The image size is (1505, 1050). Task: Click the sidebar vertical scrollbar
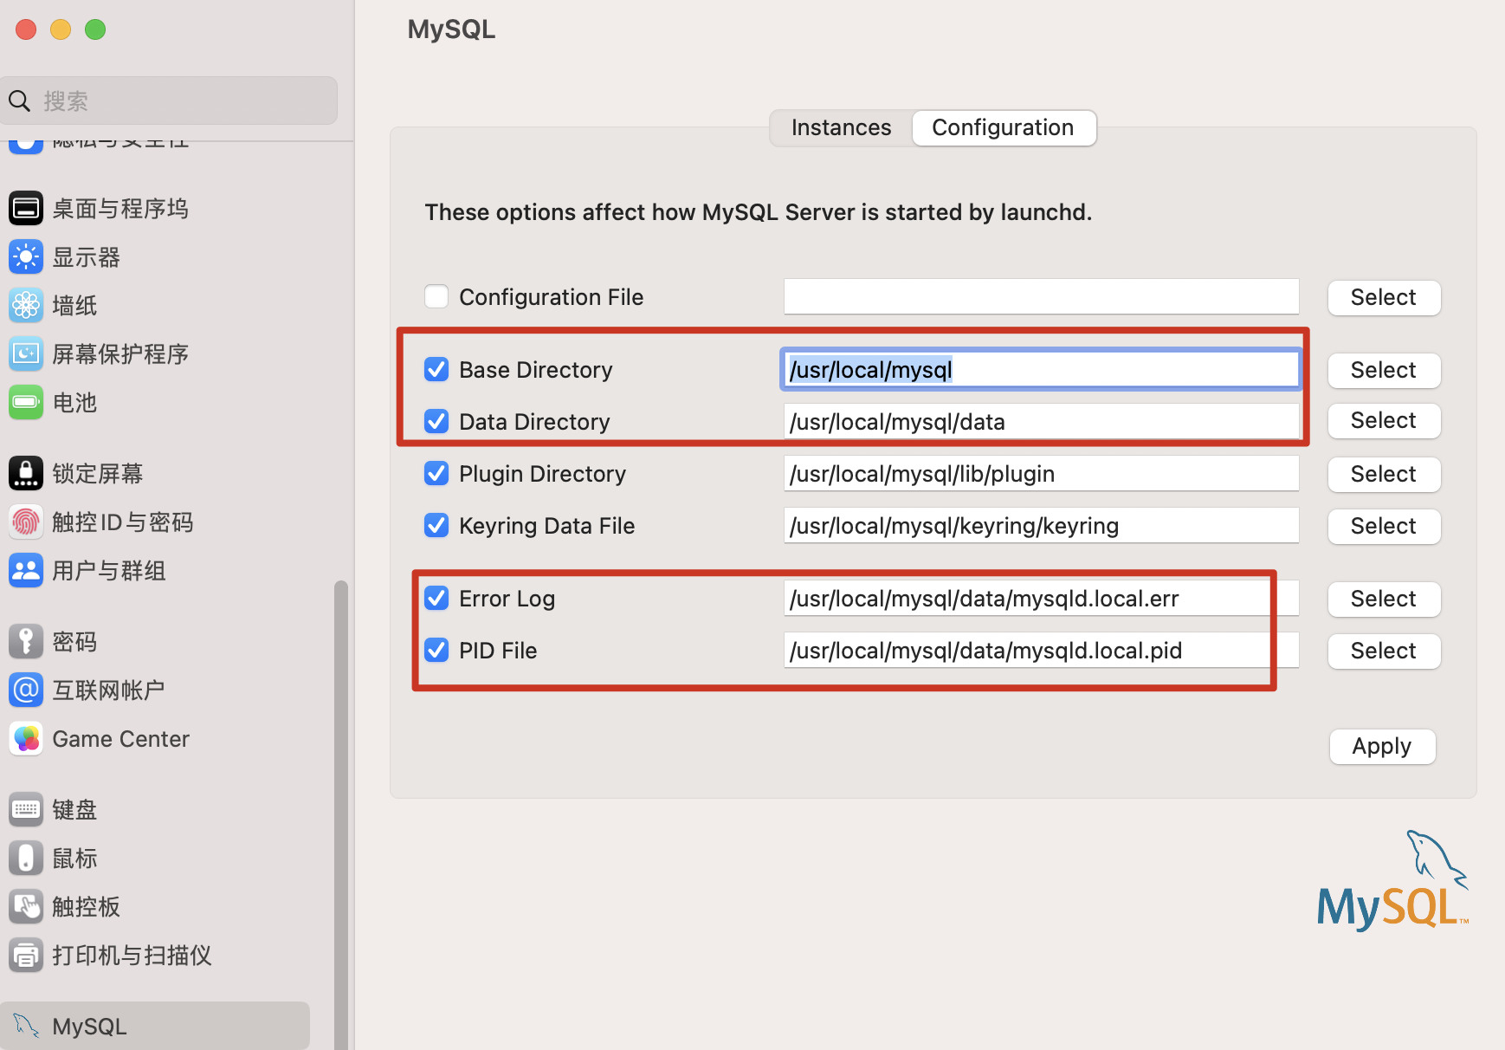(x=341, y=814)
